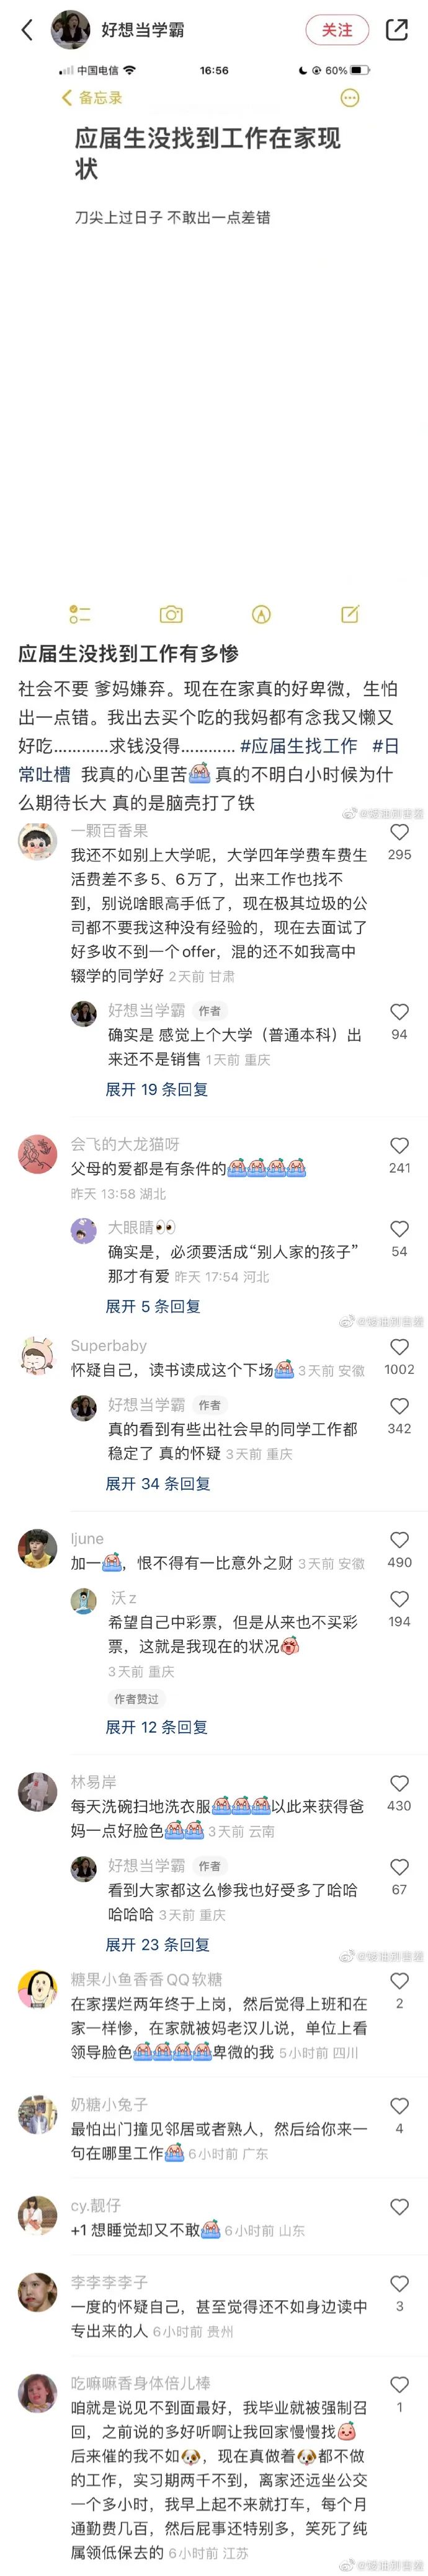Viewport: 428px width, 2576px height.
Task: Tap the back arrow in the top bar
Action: (27, 30)
